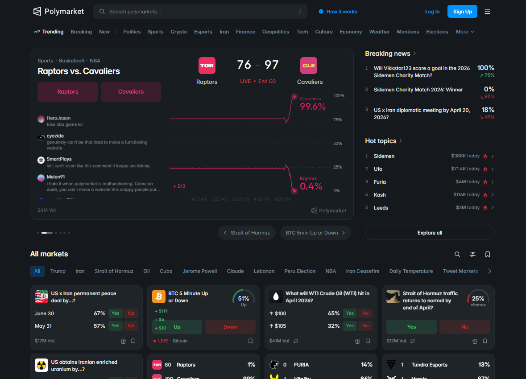The height and width of the screenshot is (379, 526).
Task: Choose Down on BTC 5 Minute market
Action: (230, 327)
